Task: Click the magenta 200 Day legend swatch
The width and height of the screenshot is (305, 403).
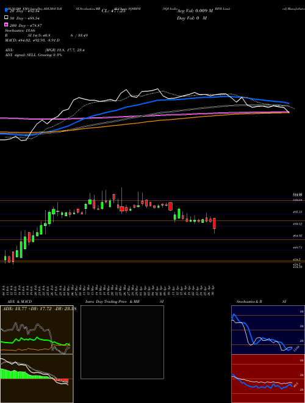Action: [x=6, y=24]
